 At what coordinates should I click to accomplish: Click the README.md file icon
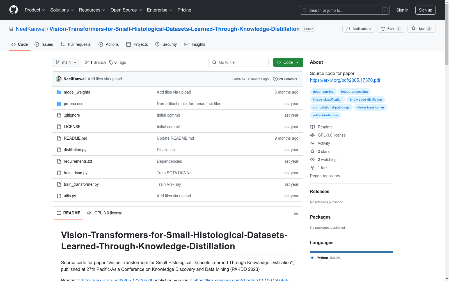click(x=59, y=138)
